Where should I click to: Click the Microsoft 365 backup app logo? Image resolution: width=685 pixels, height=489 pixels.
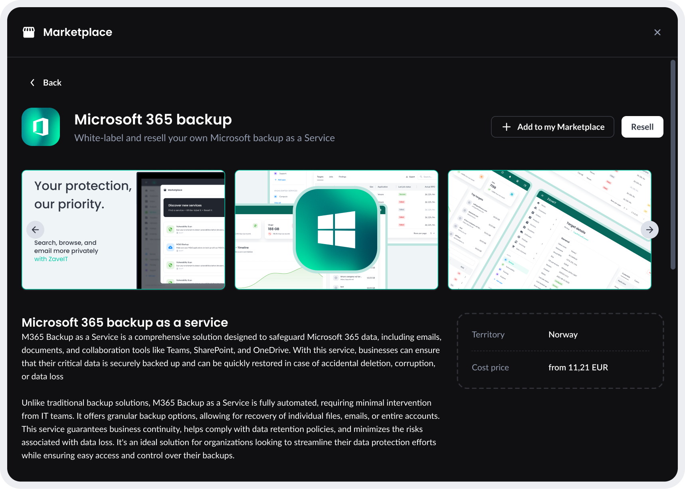[41, 127]
